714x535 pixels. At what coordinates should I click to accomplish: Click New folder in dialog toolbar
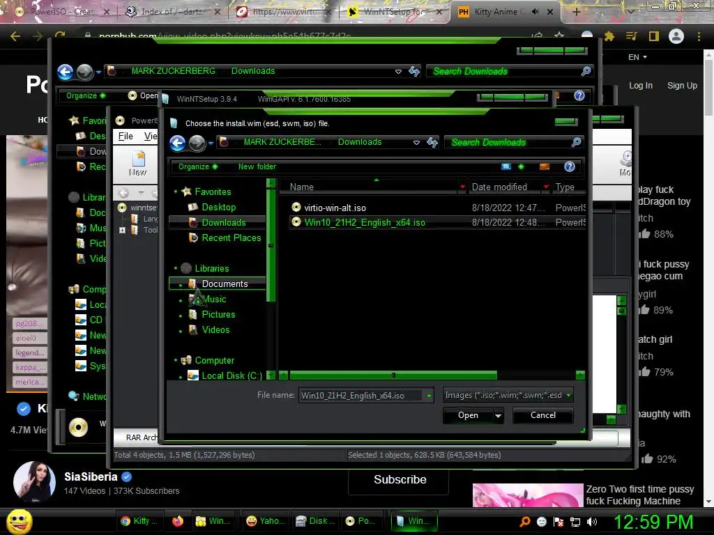click(x=257, y=166)
